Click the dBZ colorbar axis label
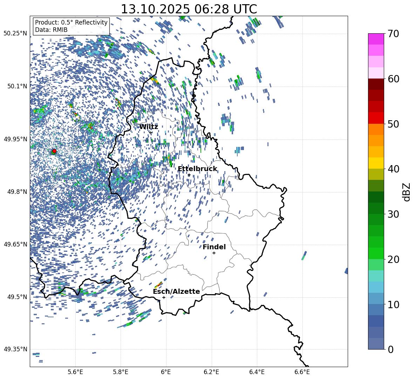 click(x=406, y=192)
